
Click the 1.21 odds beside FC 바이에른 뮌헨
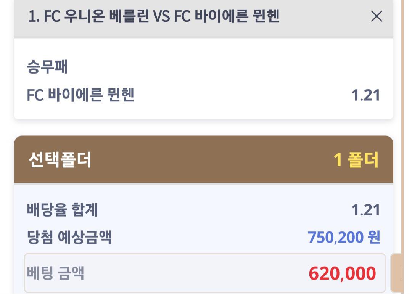click(x=365, y=95)
